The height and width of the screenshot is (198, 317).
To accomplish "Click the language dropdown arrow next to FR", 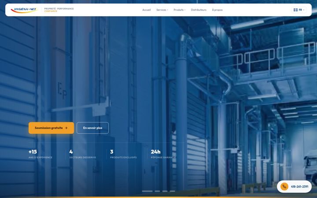I will tap(304, 10).
